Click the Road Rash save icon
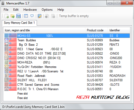This screenshot has width=134, height=110. coord(7,76)
